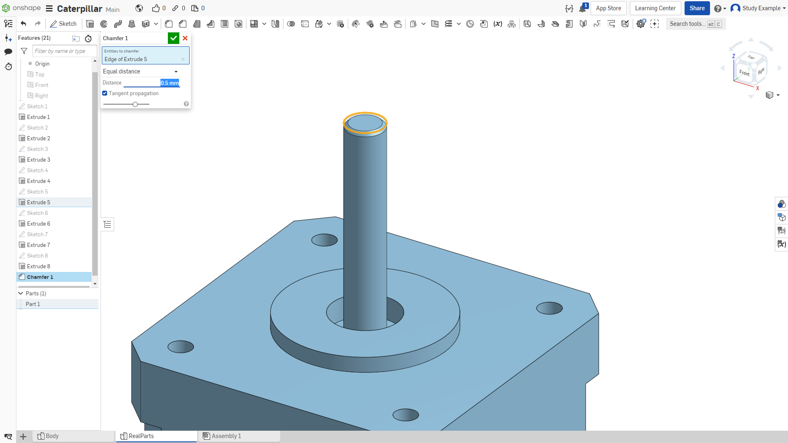Open the Variable (x) tool
This screenshot has height=443, width=788.
tap(498, 24)
